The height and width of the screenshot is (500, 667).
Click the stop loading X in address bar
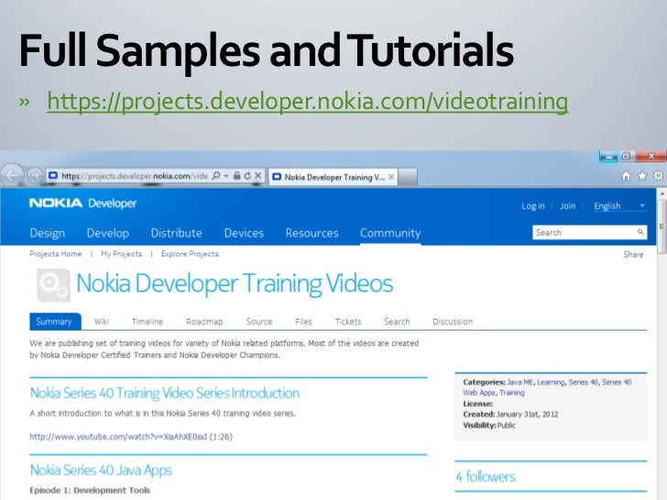257,176
